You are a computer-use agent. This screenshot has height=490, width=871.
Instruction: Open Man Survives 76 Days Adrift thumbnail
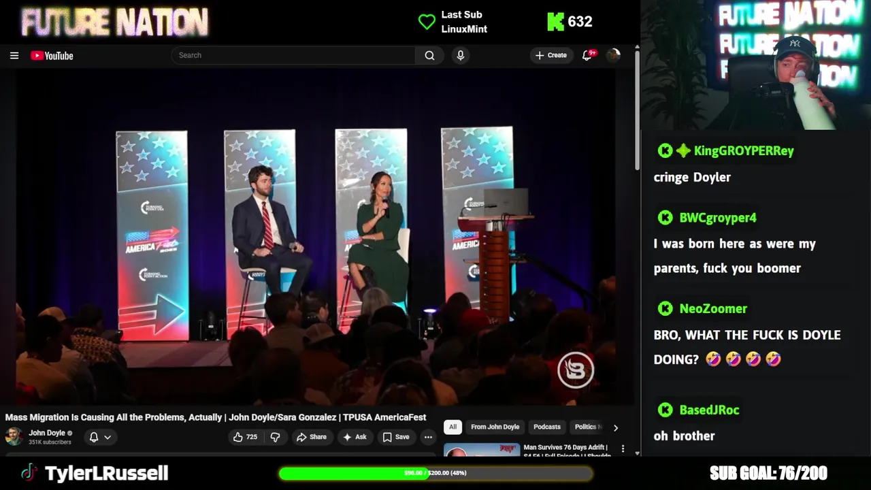click(x=482, y=450)
